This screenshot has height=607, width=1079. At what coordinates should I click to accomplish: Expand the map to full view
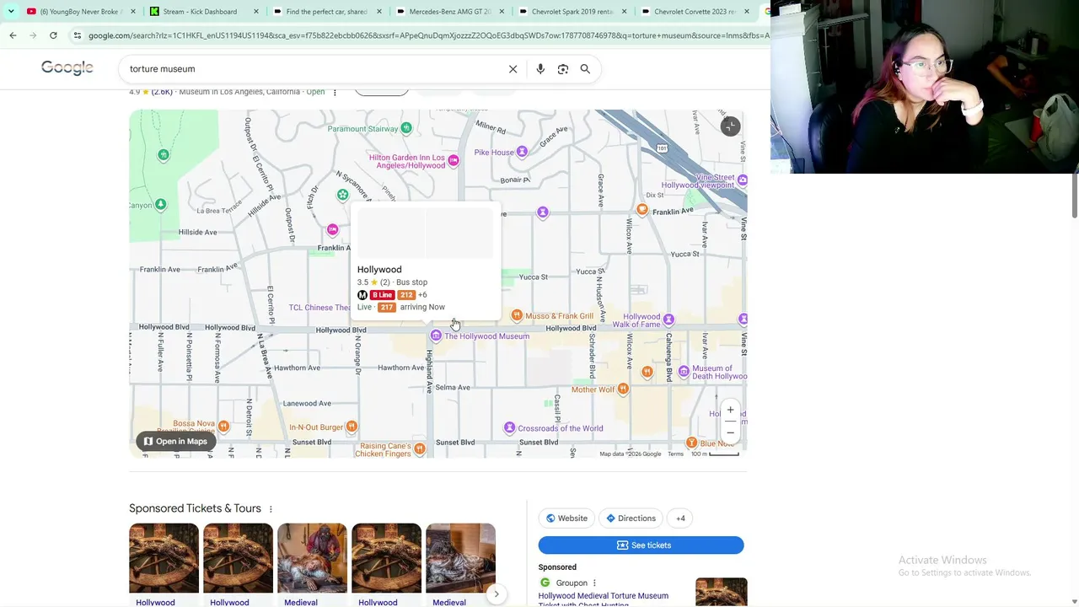[x=730, y=126]
